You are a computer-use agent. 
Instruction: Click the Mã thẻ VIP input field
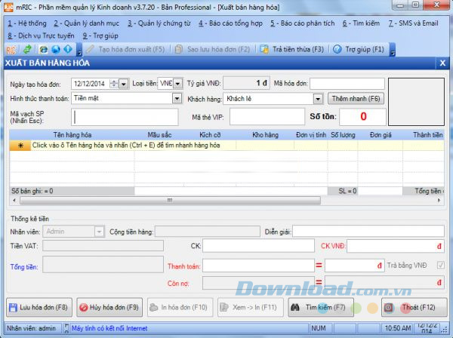coord(267,117)
